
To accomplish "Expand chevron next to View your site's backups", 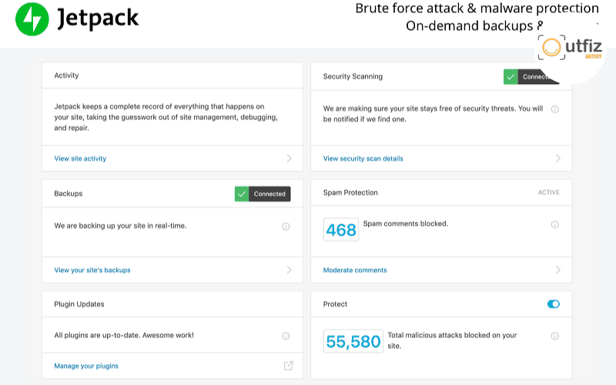I will coord(290,270).
